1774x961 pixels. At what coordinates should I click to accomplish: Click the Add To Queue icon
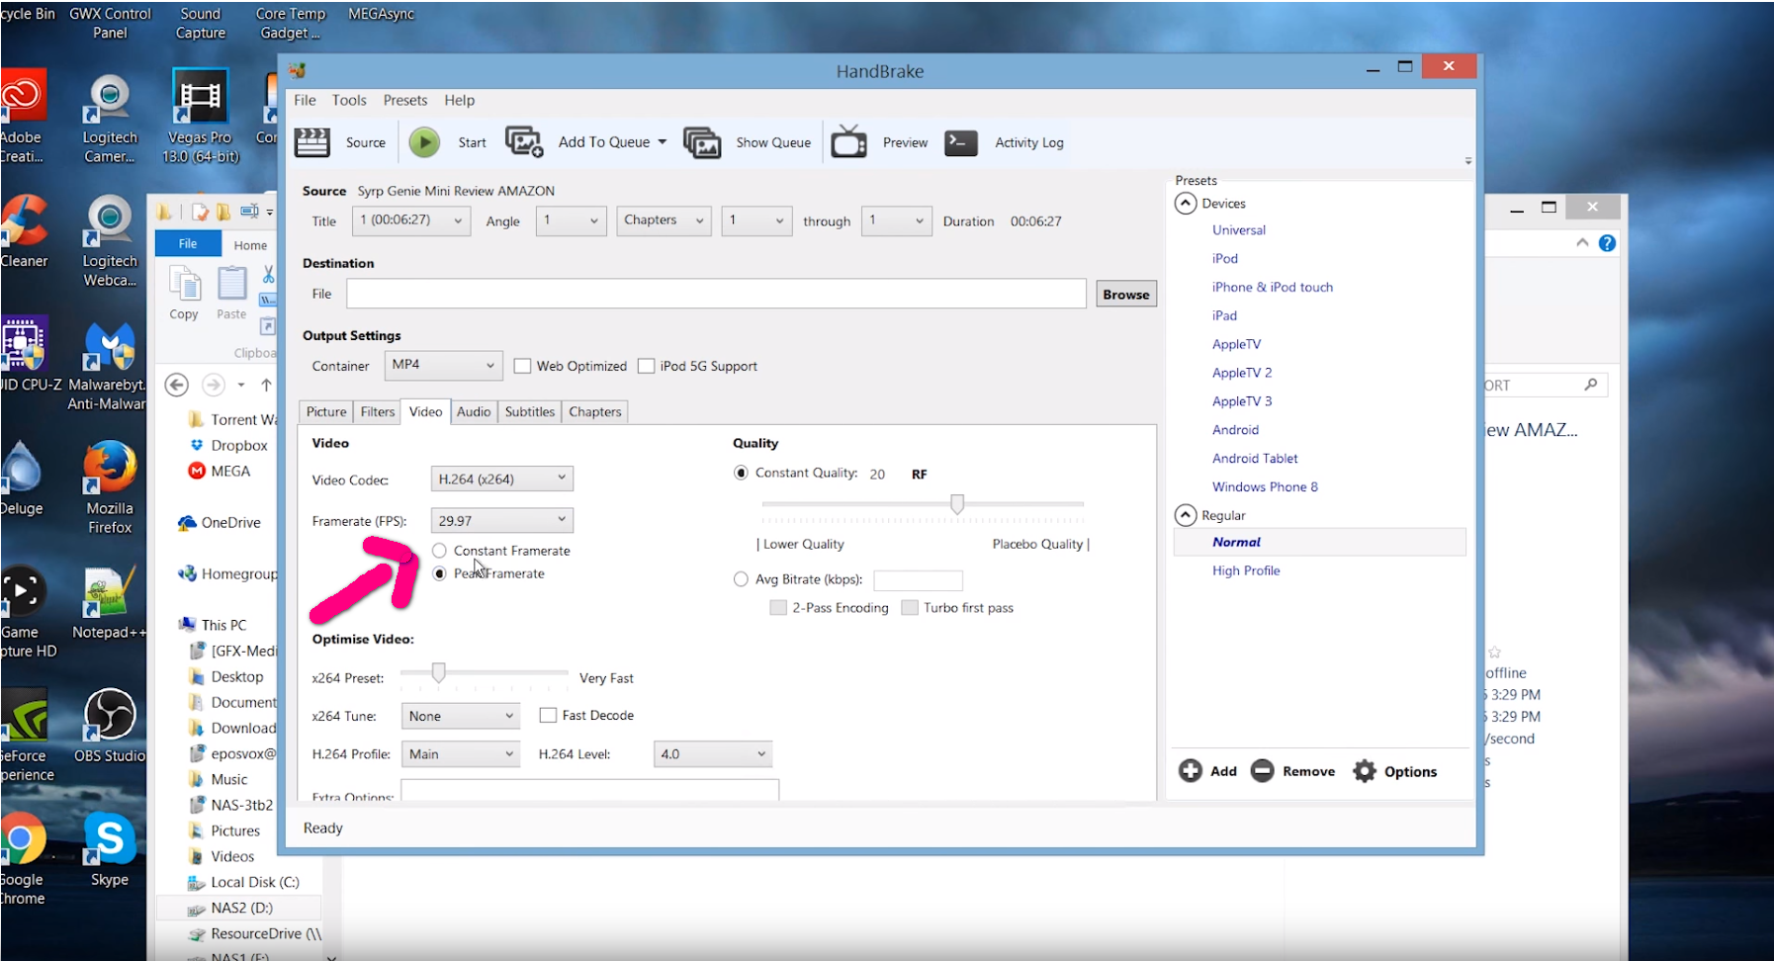pos(524,142)
